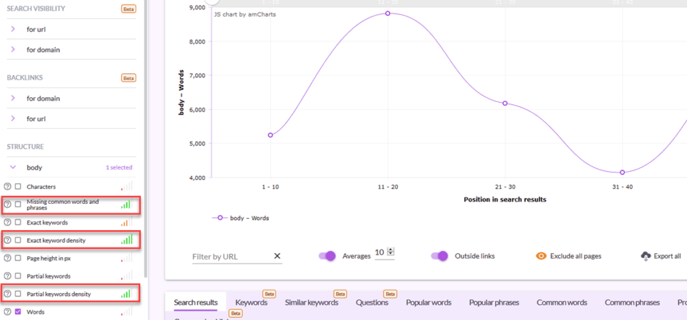Viewport: 687px width, 320px height.
Task: Click correlation bars icon for Words
Action: pos(126,311)
